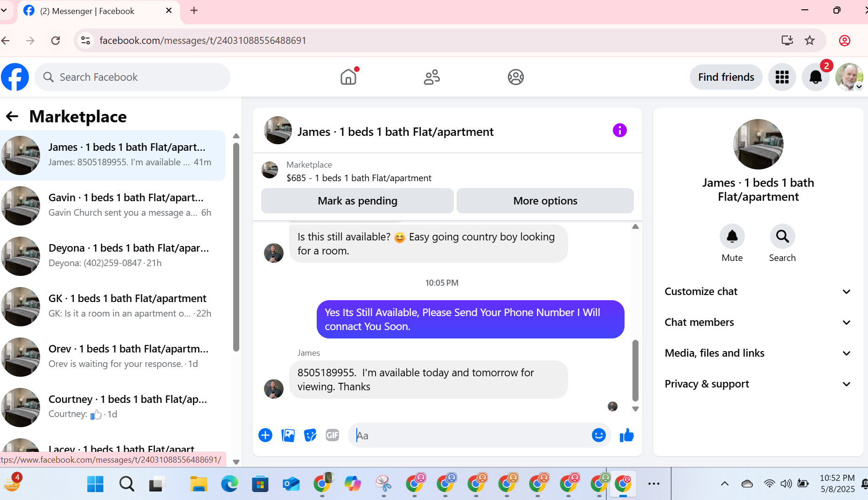This screenshot has height=500, width=868.
Task: Open the Facebook menu grid icon
Action: (x=782, y=77)
